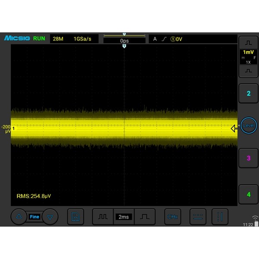
Task: Open the 2ms timebase setting
Action: click(x=123, y=217)
